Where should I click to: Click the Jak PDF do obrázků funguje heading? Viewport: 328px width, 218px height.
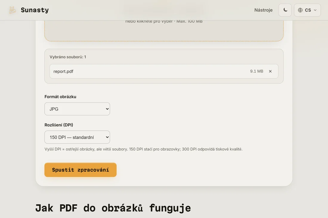tap(113, 208)
